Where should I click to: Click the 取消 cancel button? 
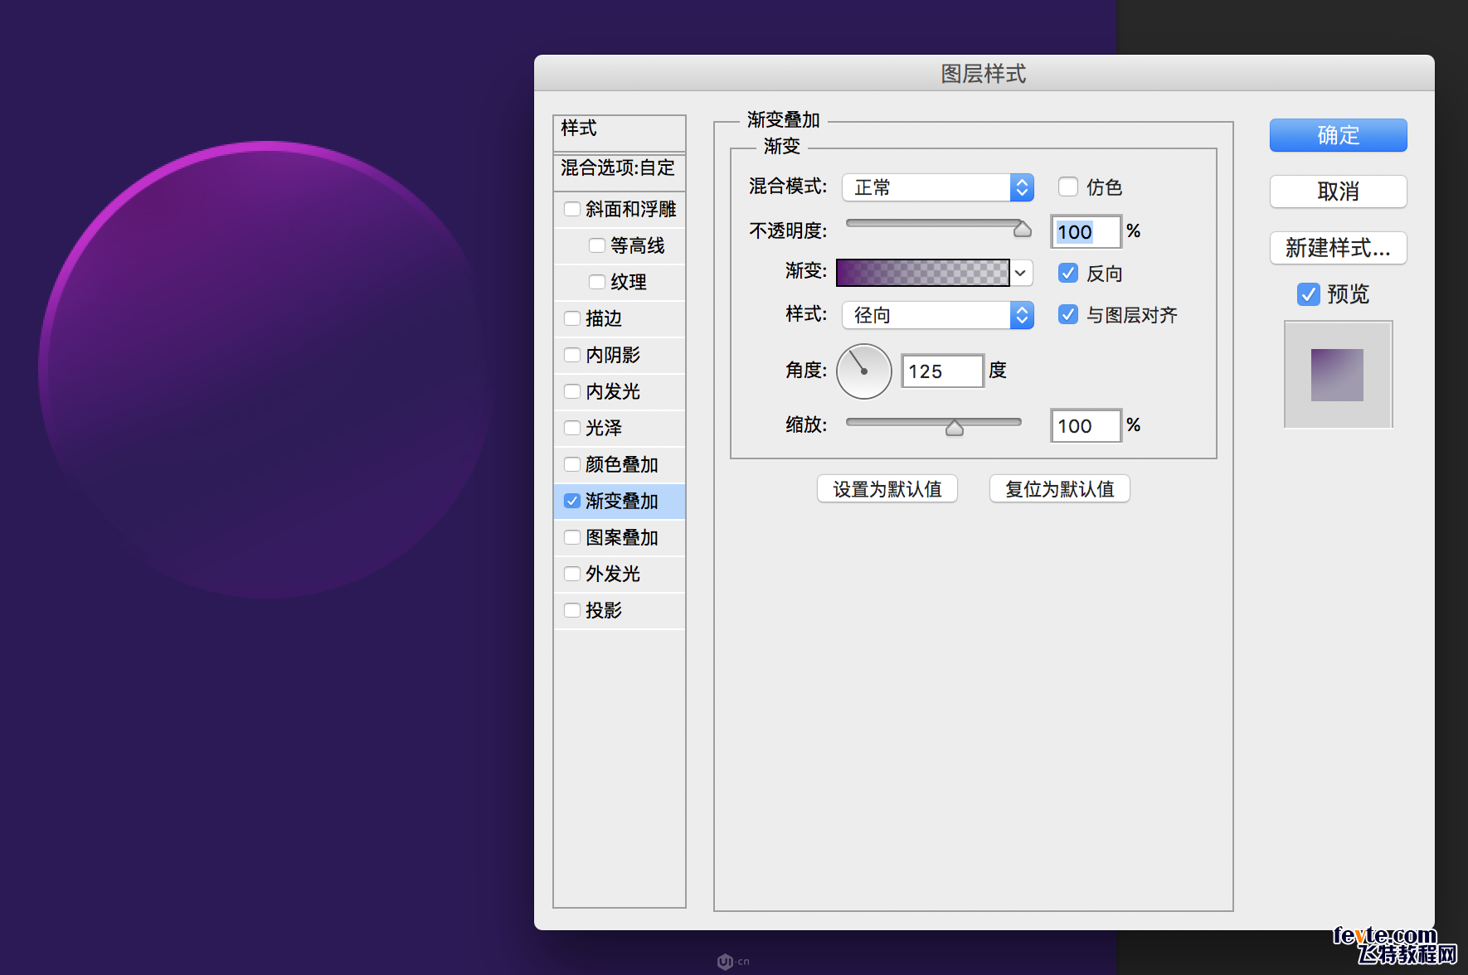[x=1338, y=192]
